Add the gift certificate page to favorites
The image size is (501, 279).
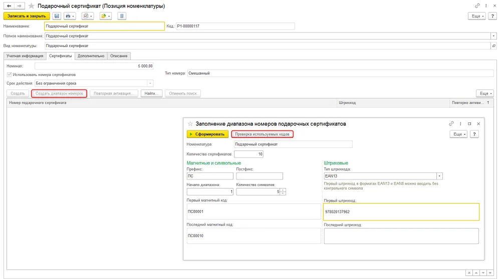tap(31, 6)
